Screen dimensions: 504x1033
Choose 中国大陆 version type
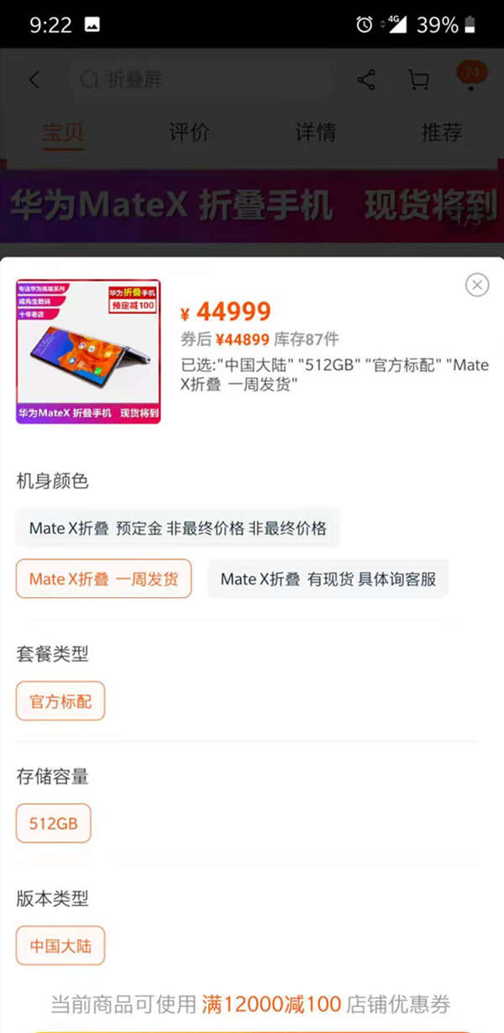[60, 946]
